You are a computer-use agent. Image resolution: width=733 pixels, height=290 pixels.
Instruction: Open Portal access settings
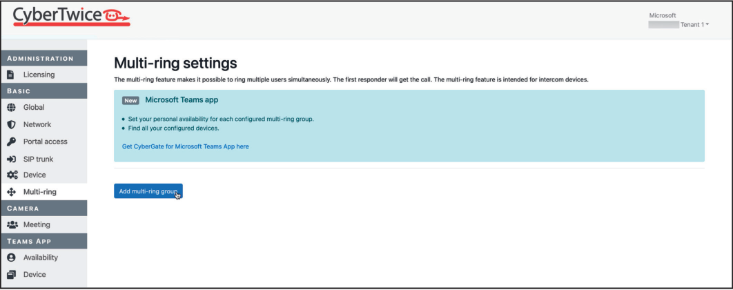pyautogui.click(x=44, y=142)
